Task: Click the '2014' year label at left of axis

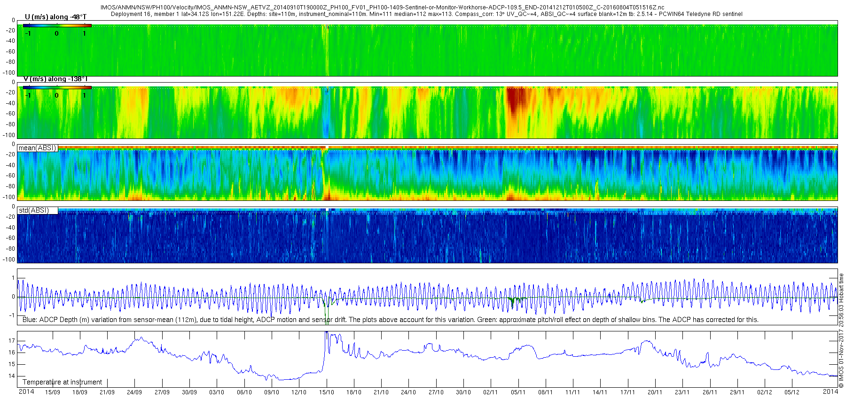Action: tap(26, 391)
